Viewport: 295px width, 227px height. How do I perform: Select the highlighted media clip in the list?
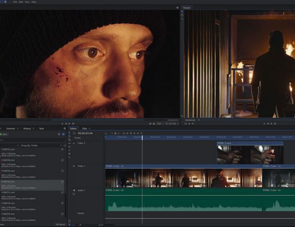32,185
